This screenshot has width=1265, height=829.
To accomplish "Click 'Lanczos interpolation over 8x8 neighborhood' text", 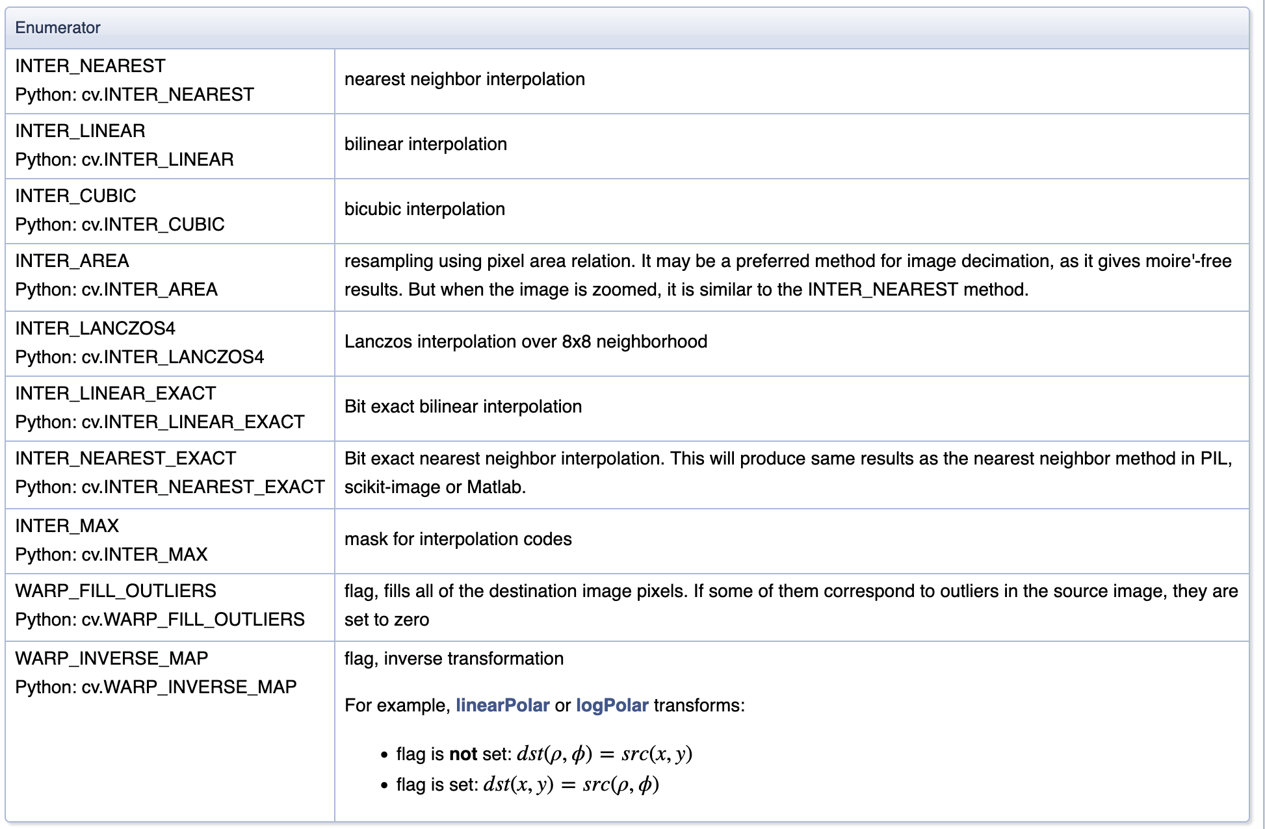I will [526, 342].
